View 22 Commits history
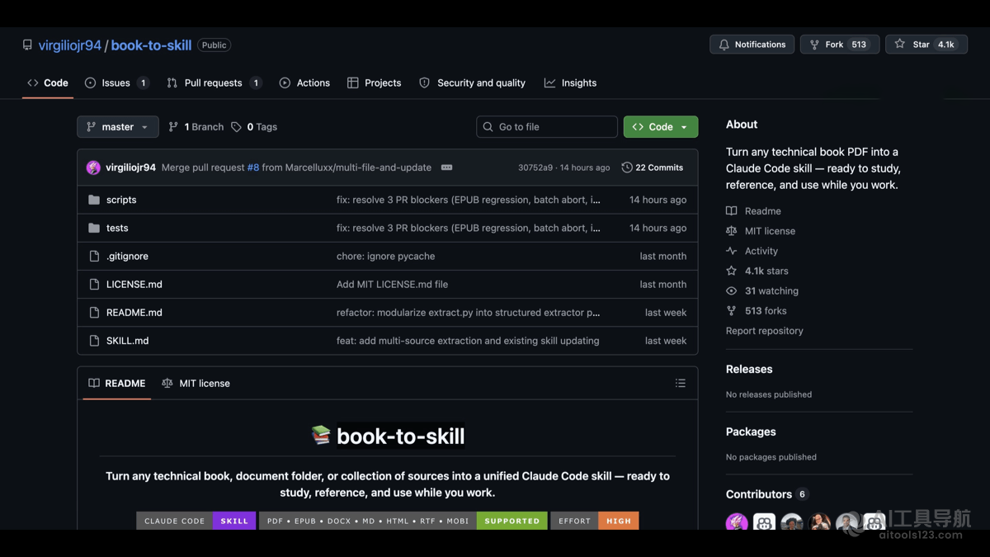 tap(653, 168)
